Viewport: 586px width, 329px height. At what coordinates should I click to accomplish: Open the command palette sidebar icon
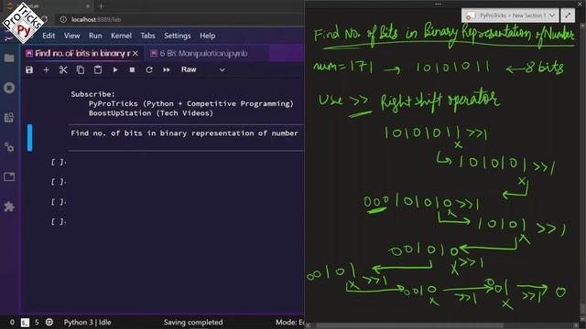click(x=9, y=118)
